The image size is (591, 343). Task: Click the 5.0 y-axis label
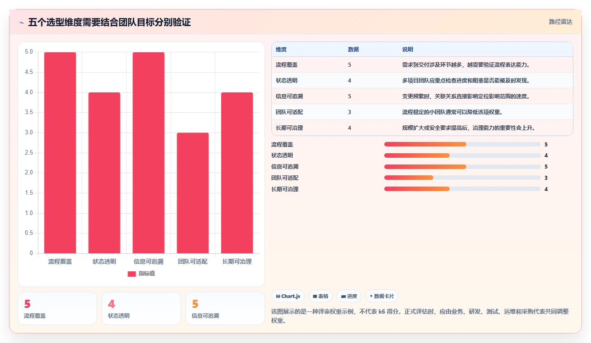[29, 52]
